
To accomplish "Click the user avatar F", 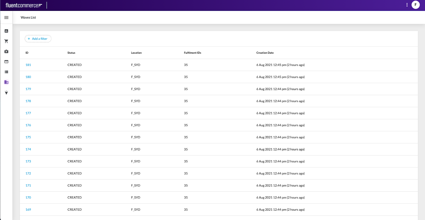I will click(415, 5).
